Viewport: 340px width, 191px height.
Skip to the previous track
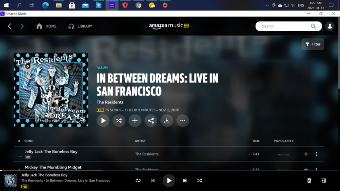(x=153, y=181)
